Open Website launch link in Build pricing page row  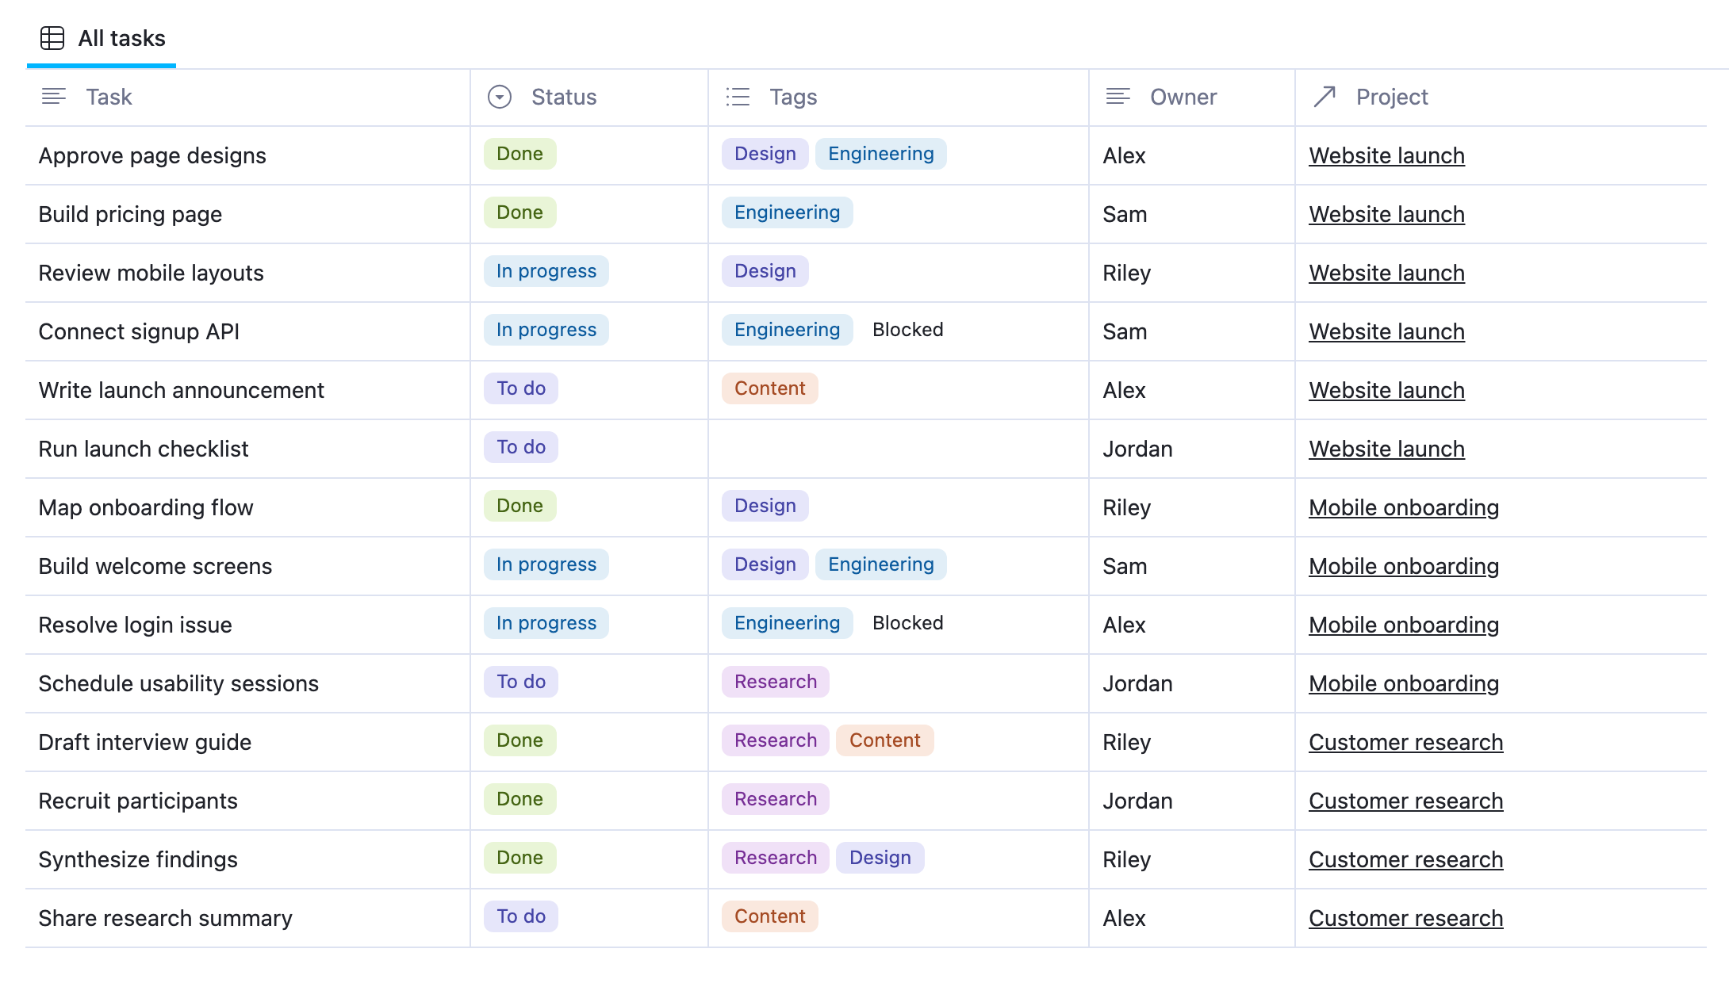pyautogui.click(x=1386, y=214)
